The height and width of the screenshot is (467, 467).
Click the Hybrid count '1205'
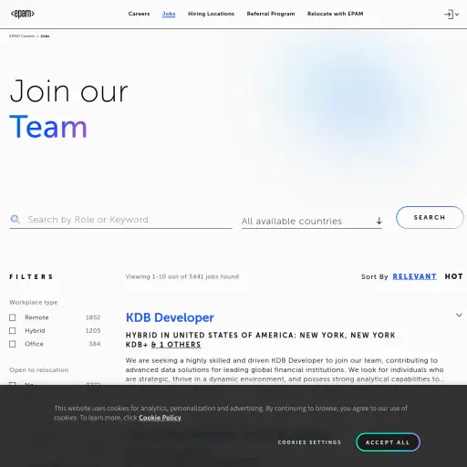pyautogui.click(x=93, y=330)
